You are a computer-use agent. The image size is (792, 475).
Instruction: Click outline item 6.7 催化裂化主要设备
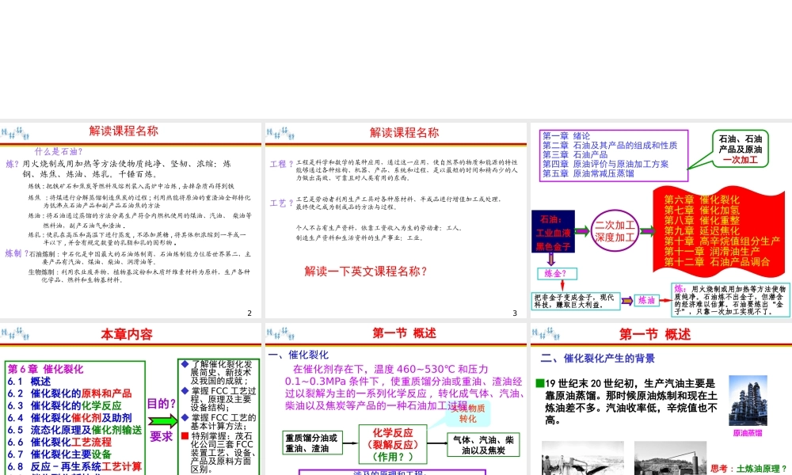tap(59, 454)
